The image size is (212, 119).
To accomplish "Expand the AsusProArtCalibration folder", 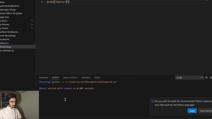I will tap(18, 6).
